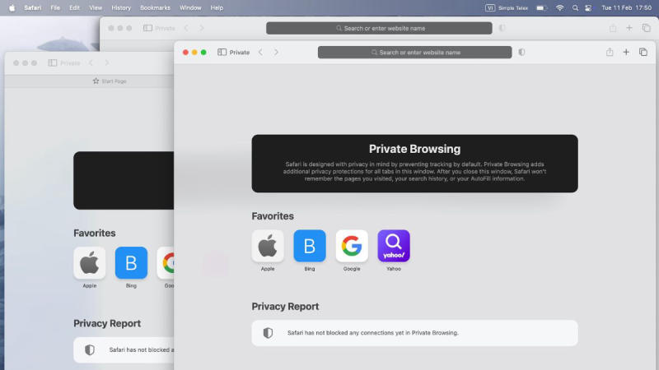This screenshot has width=659, height=370.
Task: Open the Yahoo favorite
Action: (x=394, y=246)
